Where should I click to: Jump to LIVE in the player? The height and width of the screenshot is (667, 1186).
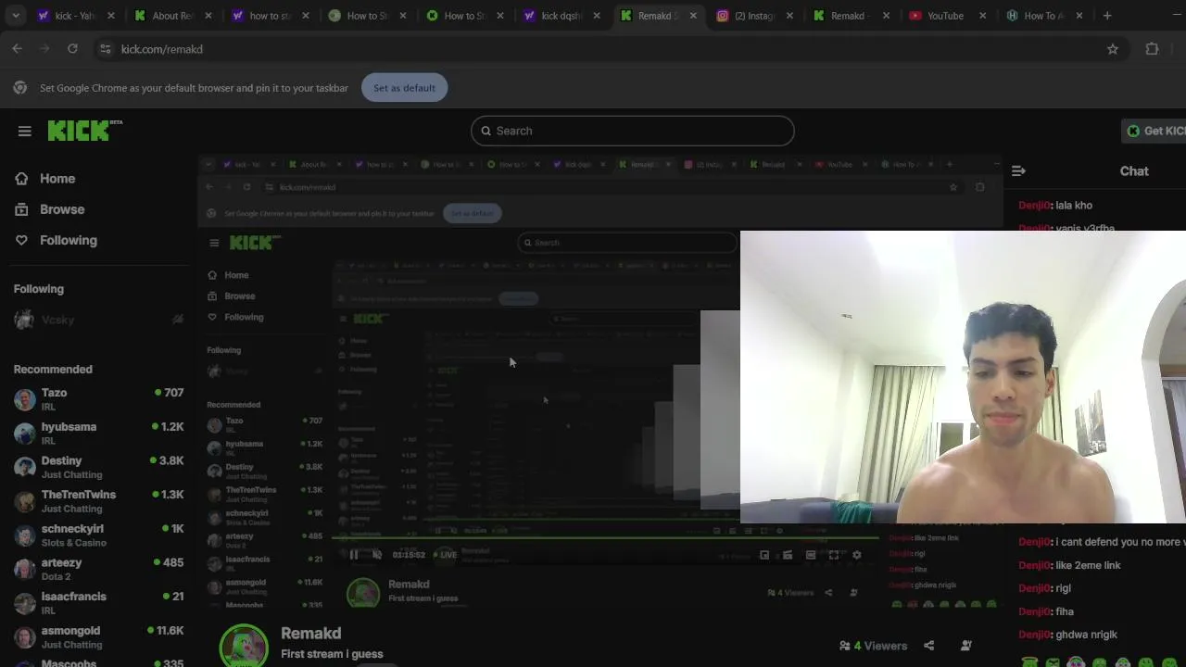pyautogui.click(x=445, y=555)
